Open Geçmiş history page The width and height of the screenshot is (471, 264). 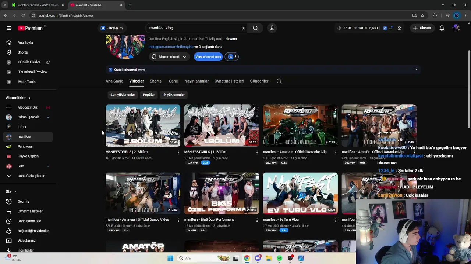click(x=28, y=202)
